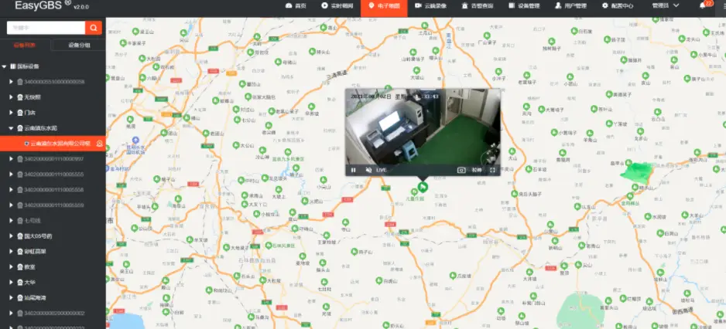
Task: Unmute the live video audio
Action: 368,170
